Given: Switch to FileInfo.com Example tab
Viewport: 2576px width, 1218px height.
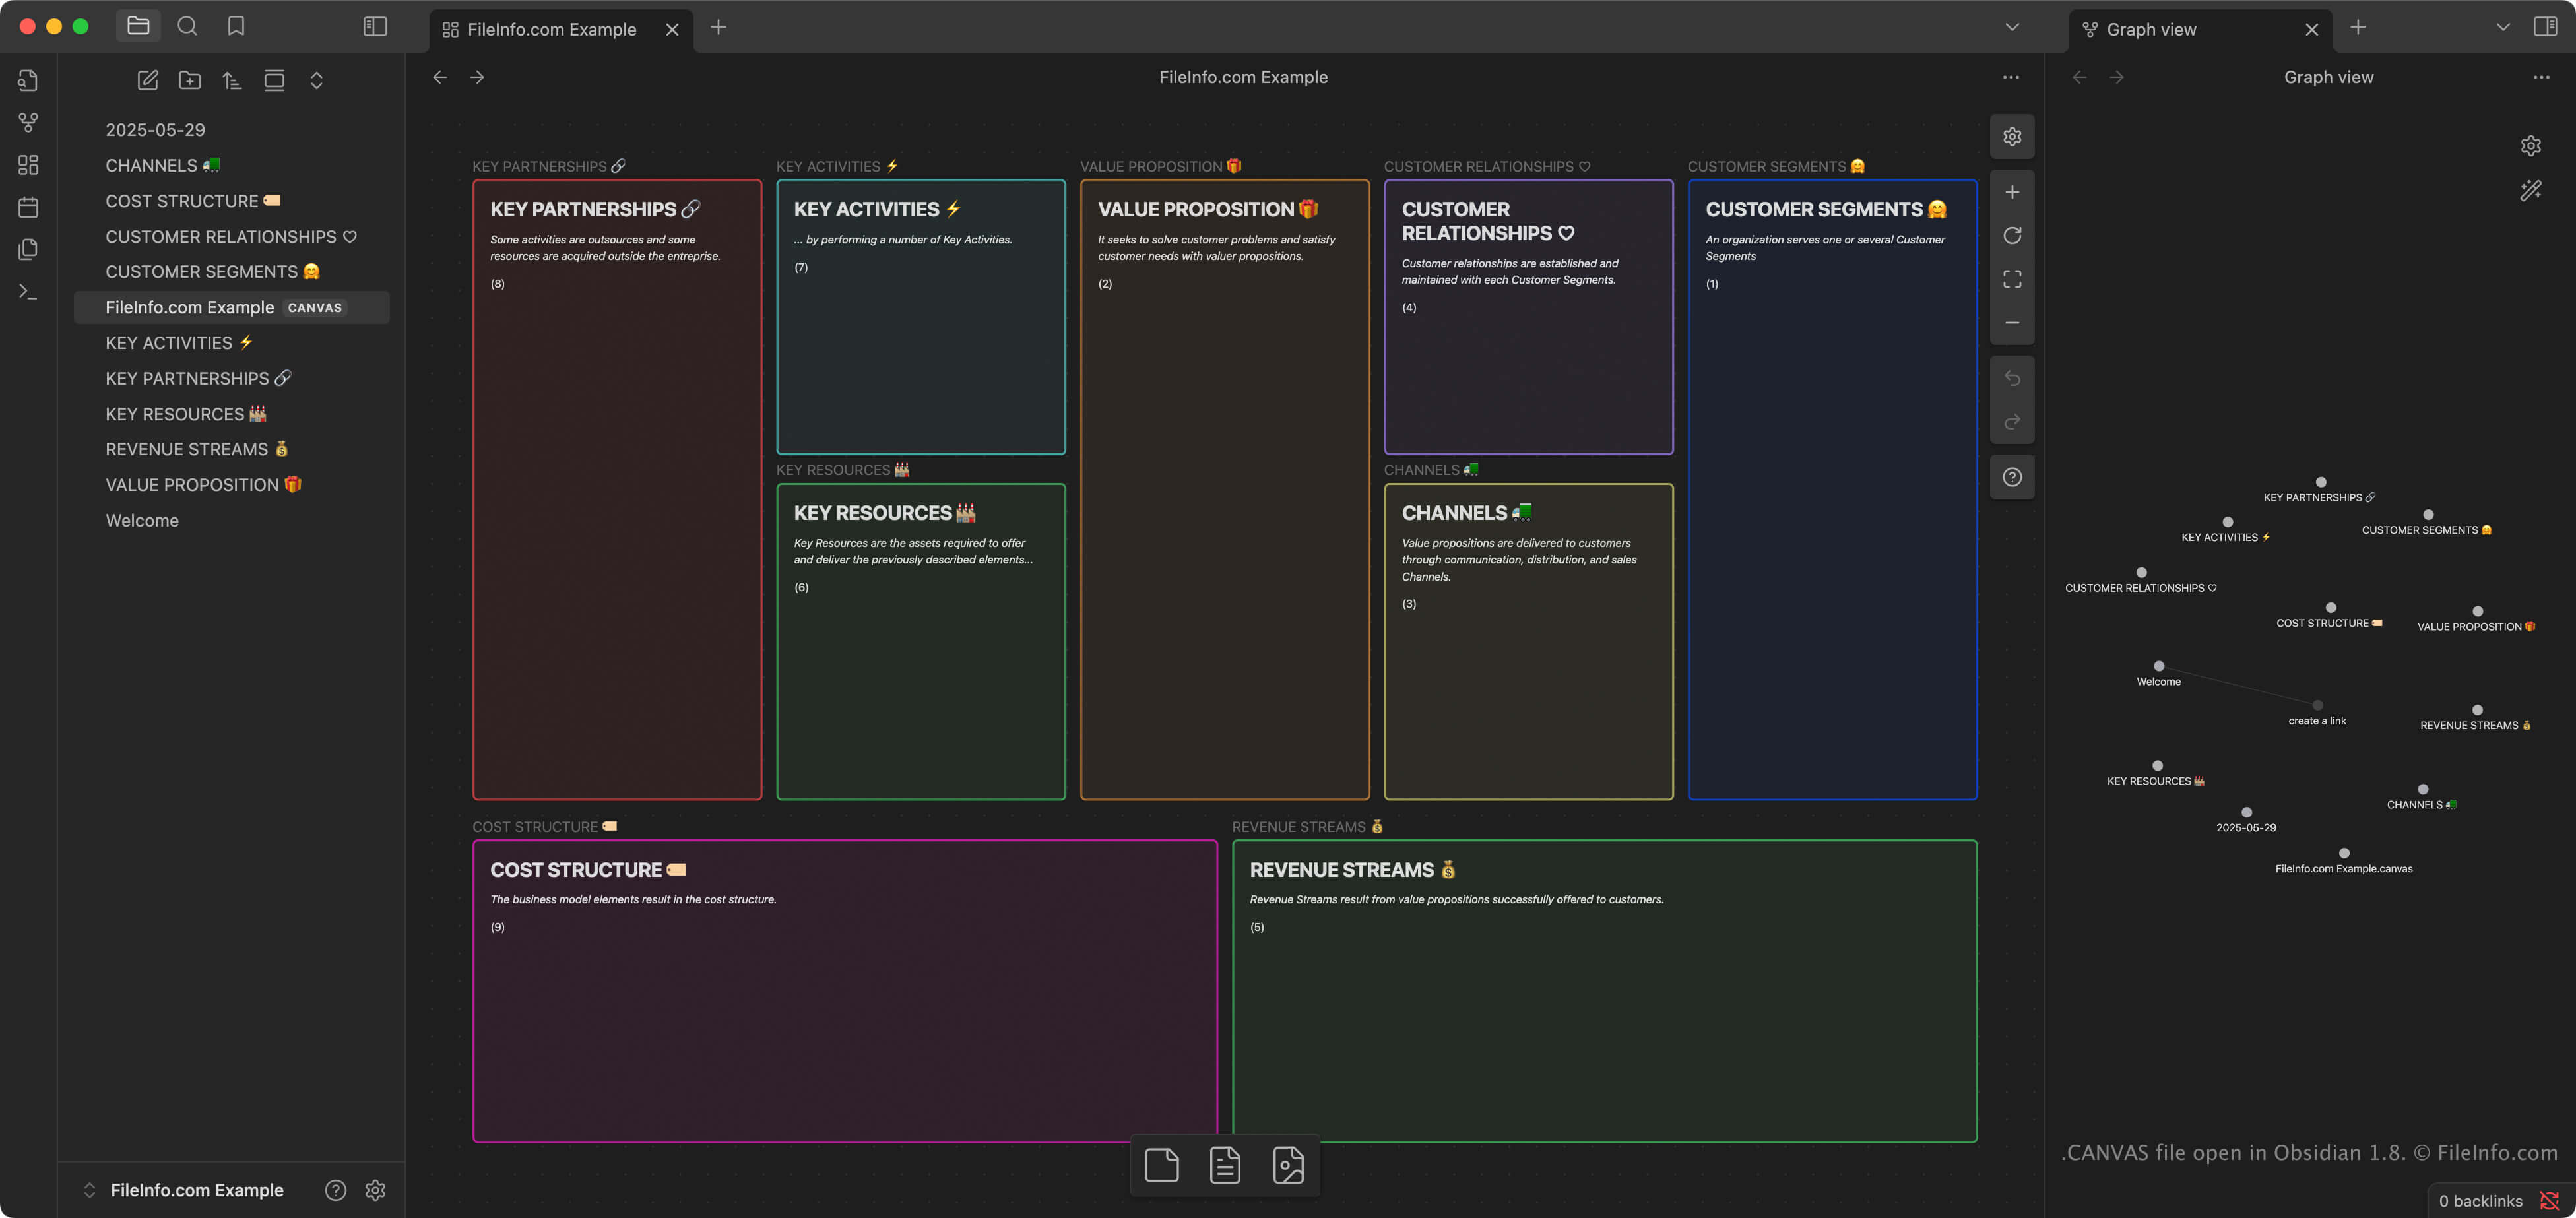Looking at the screenshot, I should [551, 29].
